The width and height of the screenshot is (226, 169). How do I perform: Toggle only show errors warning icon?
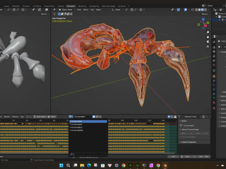pos(175,117)
